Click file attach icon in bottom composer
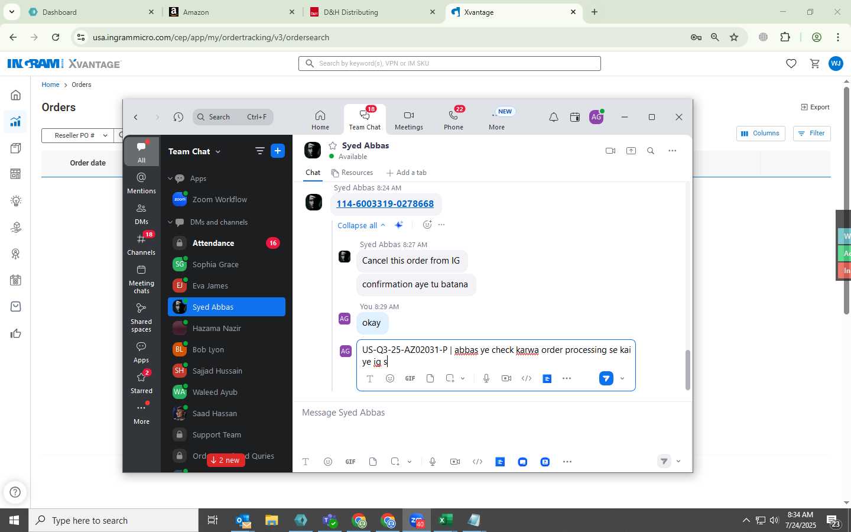Image resolution: width=851 pixels, height=532 pixels. click(373, 462)
